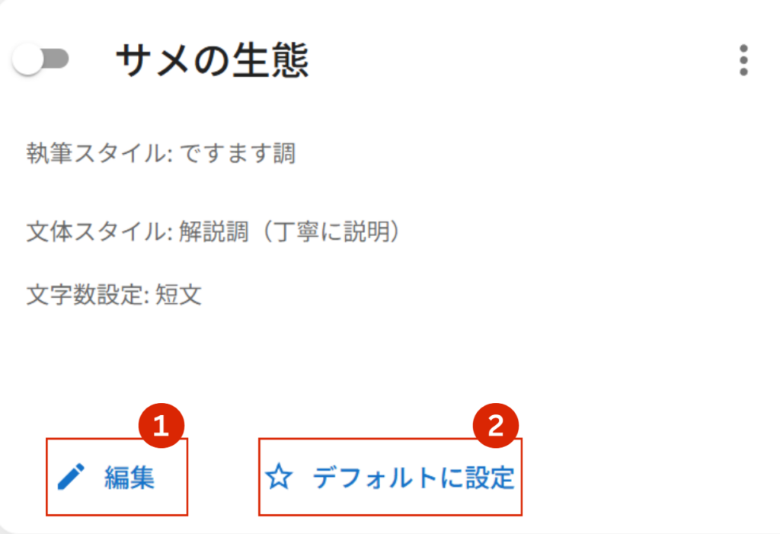Click the 解説調（丁寧に説明） value
This screenshot has width=780, height=534.
pos(292,232)
